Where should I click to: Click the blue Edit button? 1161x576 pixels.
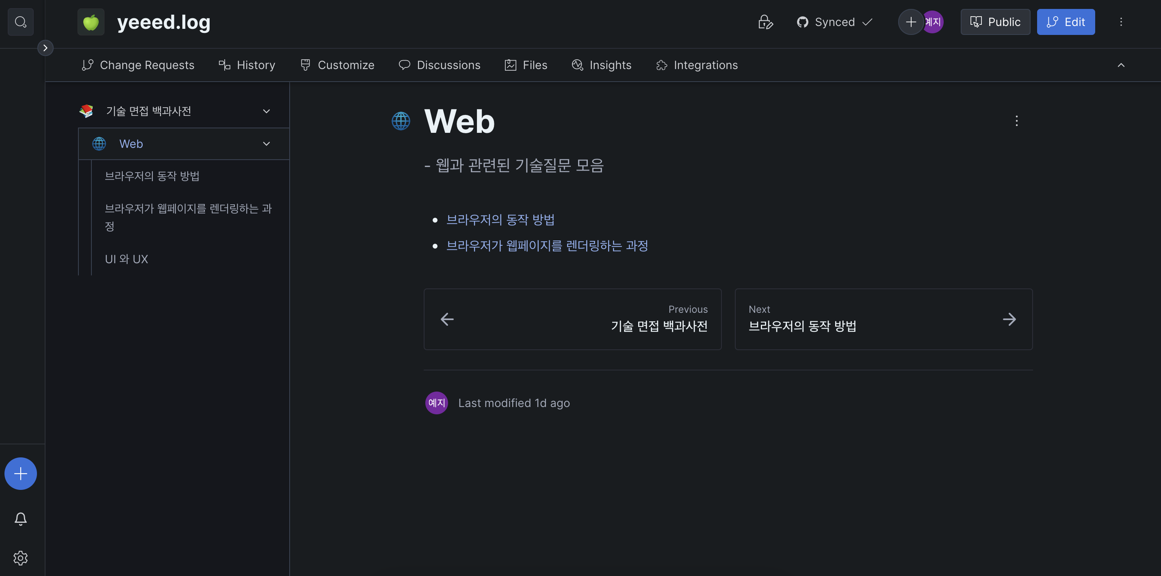(x=1066, y=22)
